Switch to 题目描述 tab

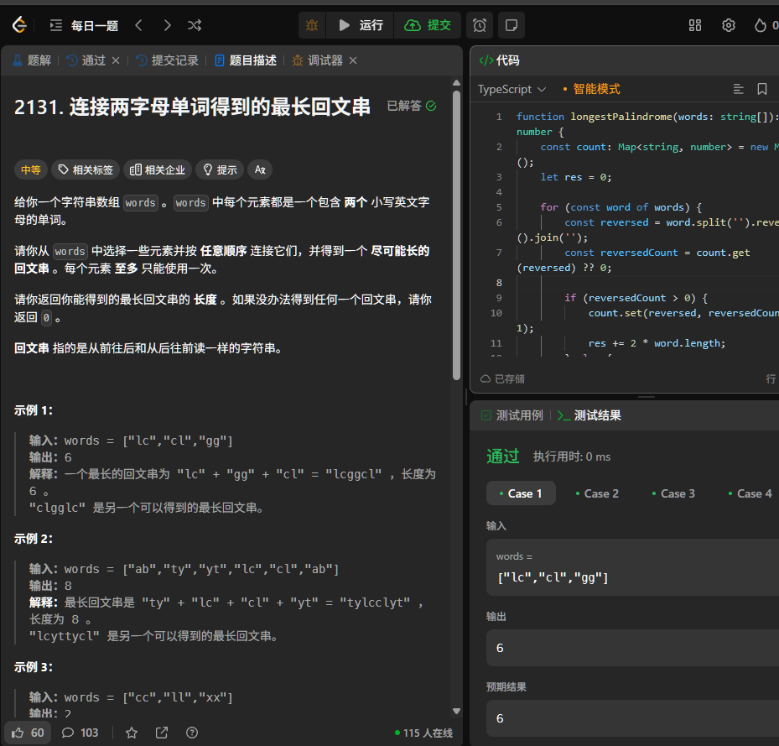pyautogui.click(x=246, y=60)
